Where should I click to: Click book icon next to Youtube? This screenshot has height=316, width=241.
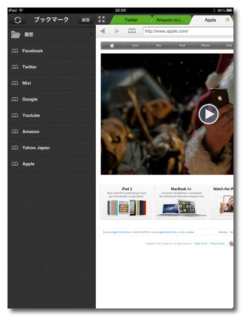tap(15, 115)
